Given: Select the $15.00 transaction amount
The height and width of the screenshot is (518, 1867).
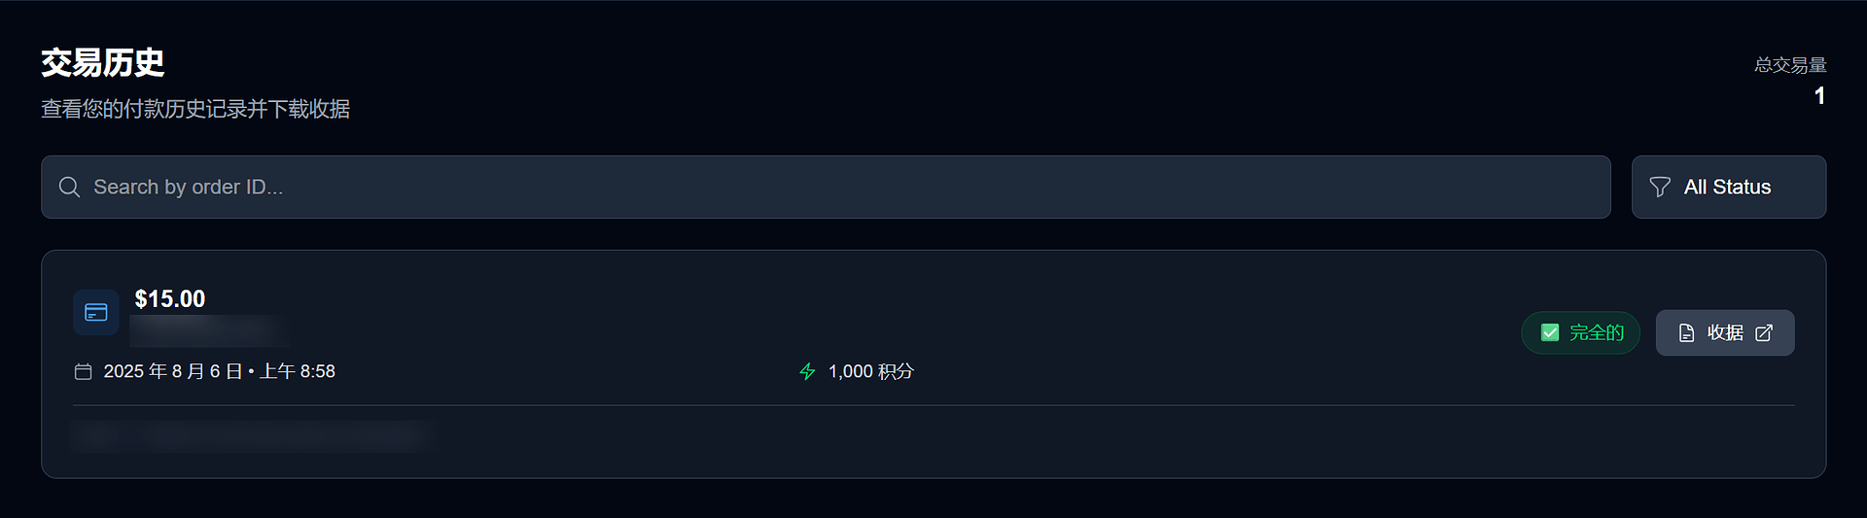Looking at the screenshot, I should 170,298.
